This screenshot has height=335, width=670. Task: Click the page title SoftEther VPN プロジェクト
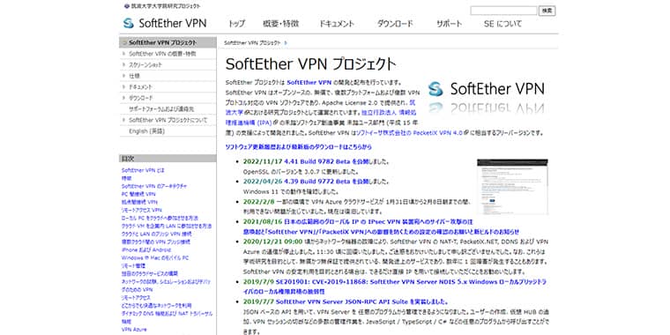(x=310, y=64)
